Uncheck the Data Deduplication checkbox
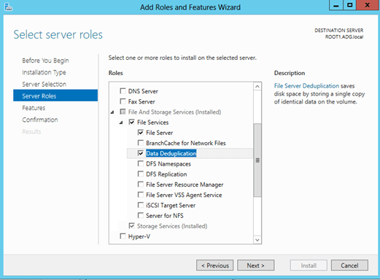The height and width of the screenshot is (280, 380). click(x=141, y=153)
